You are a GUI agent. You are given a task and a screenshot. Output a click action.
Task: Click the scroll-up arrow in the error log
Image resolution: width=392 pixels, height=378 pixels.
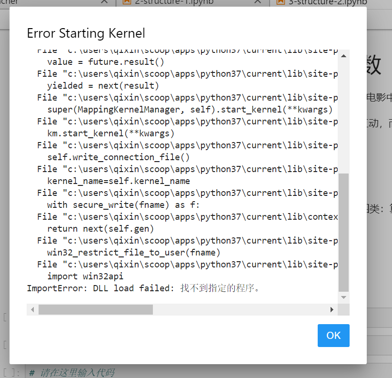point(343,56)
